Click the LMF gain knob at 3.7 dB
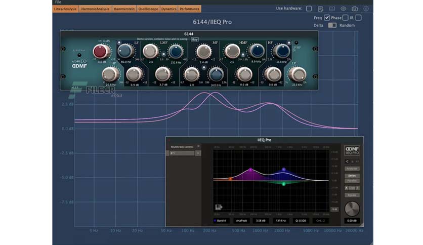 click(163, 74)
